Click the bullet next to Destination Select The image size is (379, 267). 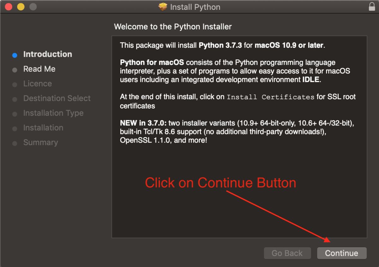point(15,100)
